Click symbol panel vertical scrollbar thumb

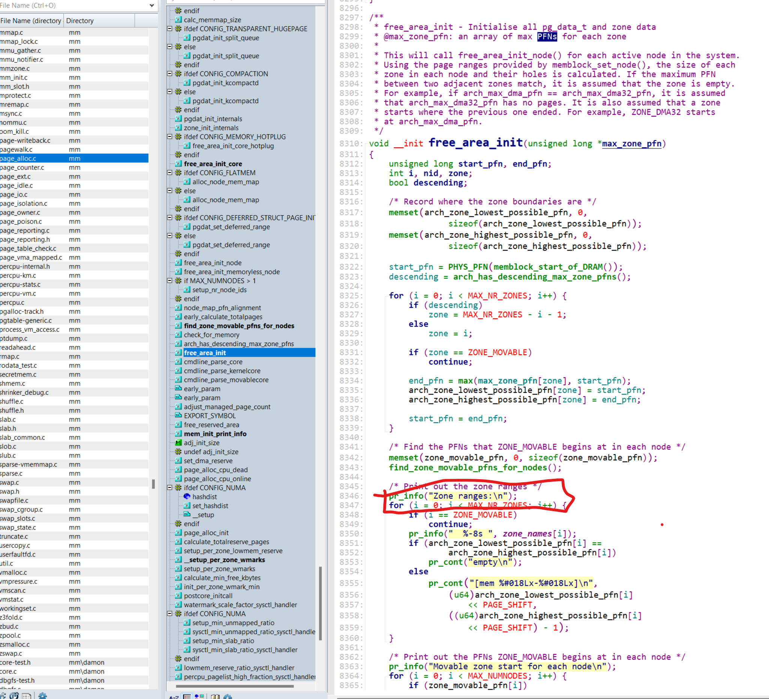(x=320, y=603)
